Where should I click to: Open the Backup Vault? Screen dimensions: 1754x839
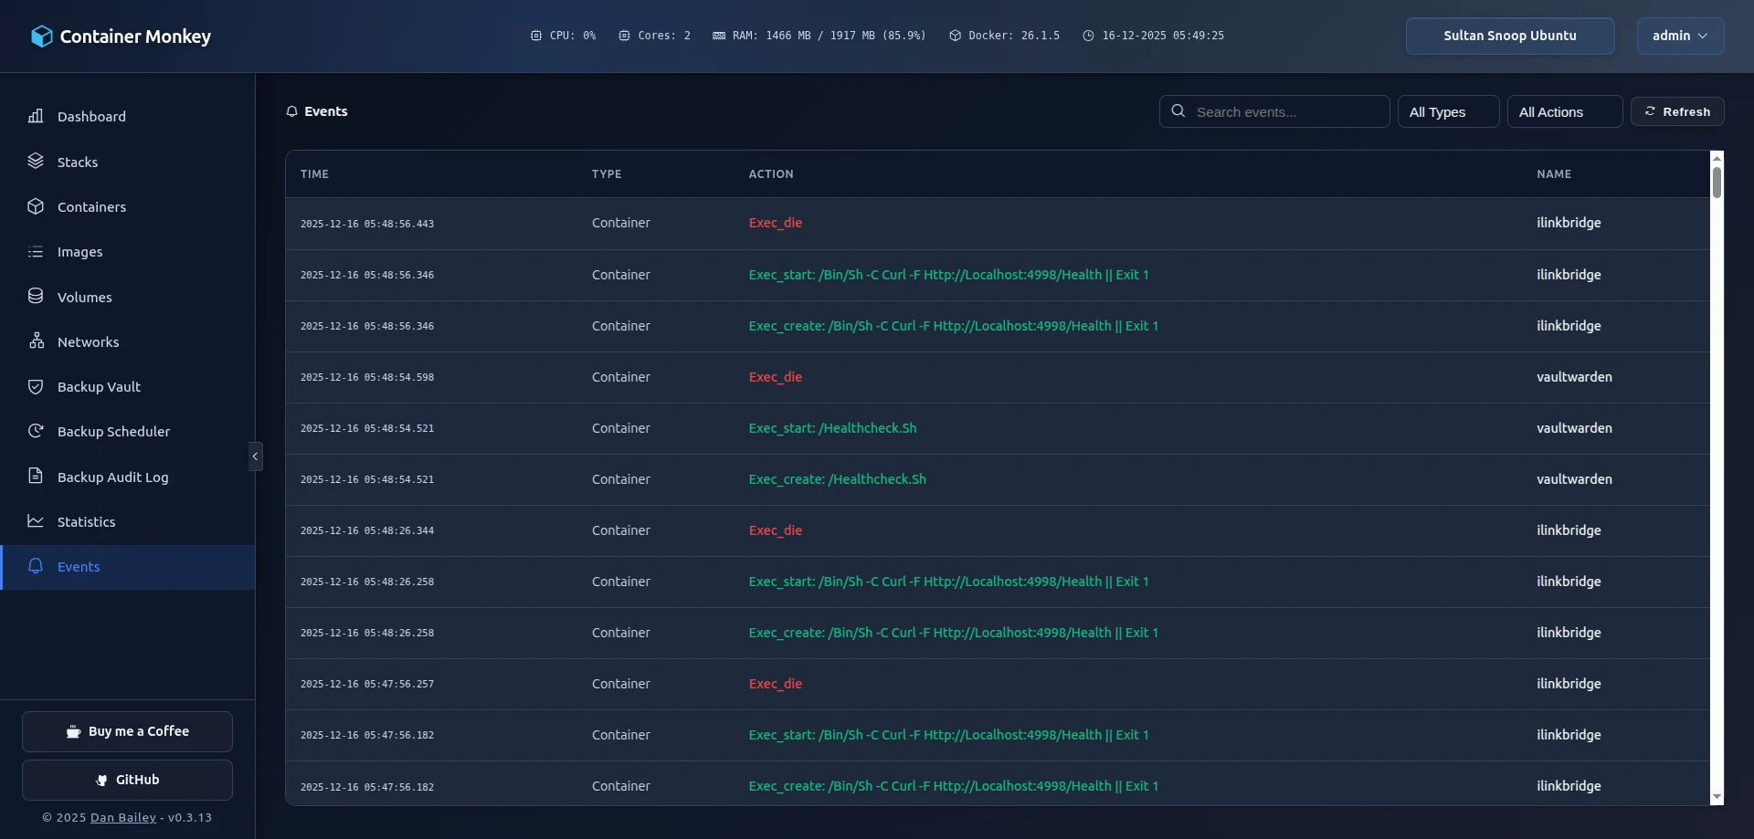point(99,386)
